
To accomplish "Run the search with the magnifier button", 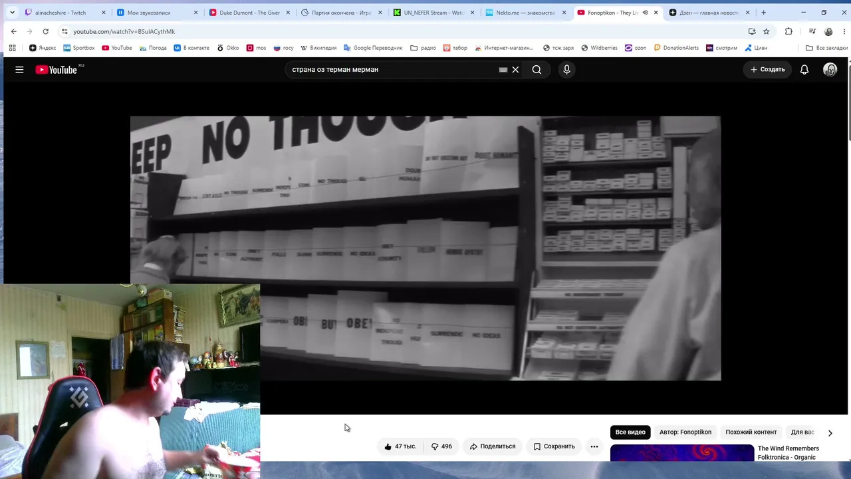I will click(x=537, y=69).
